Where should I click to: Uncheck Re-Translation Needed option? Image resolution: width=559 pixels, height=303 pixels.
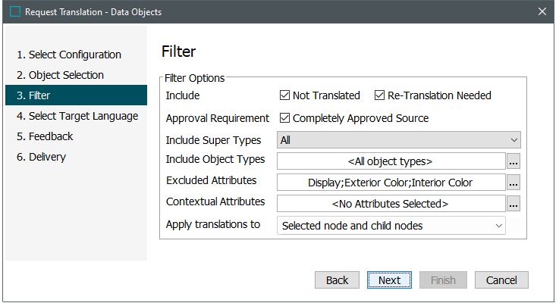pos(380,95)
